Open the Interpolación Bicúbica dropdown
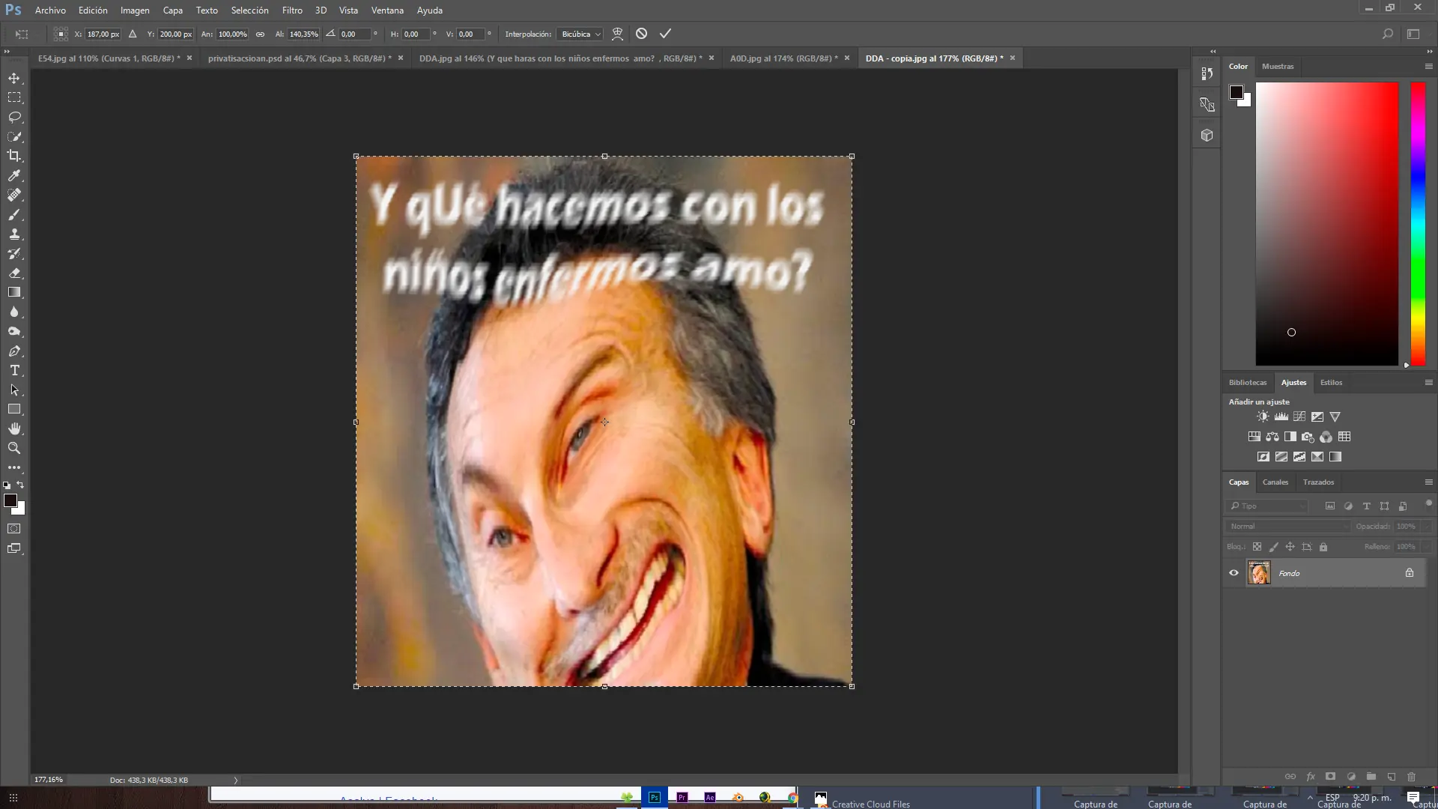This screenshot has width=1438, height=809. pyautogui.click(x=581, y=34)
